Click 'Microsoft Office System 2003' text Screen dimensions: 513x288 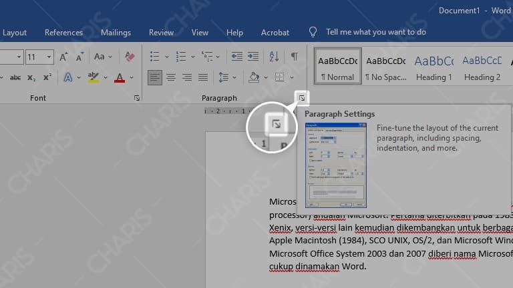coord(328,253)
